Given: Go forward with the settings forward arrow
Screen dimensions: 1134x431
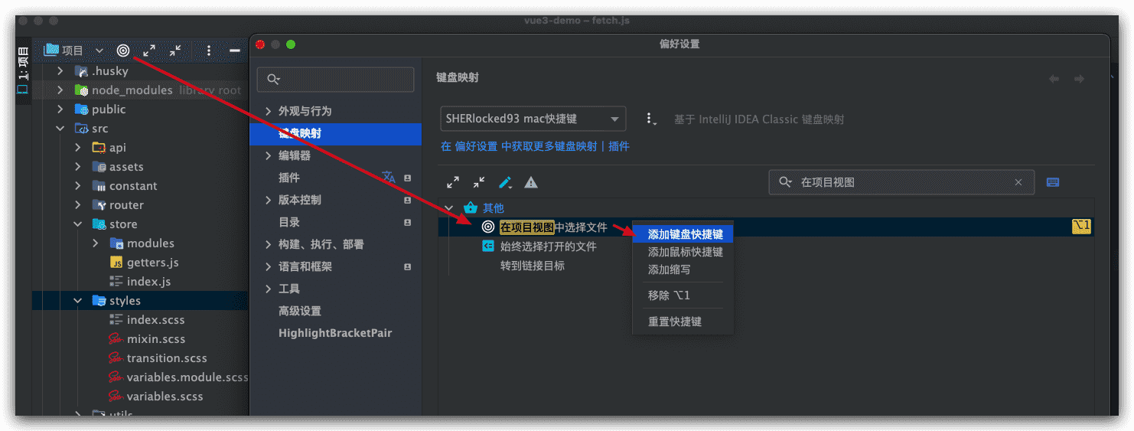Looking at the screenshot, I should point(1079,79).
